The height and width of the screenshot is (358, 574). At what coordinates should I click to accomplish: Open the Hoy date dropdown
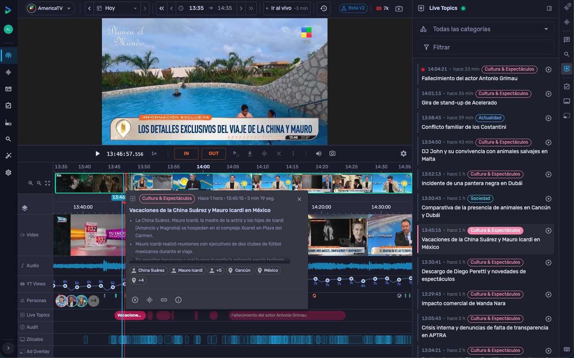tap(117, 8)
